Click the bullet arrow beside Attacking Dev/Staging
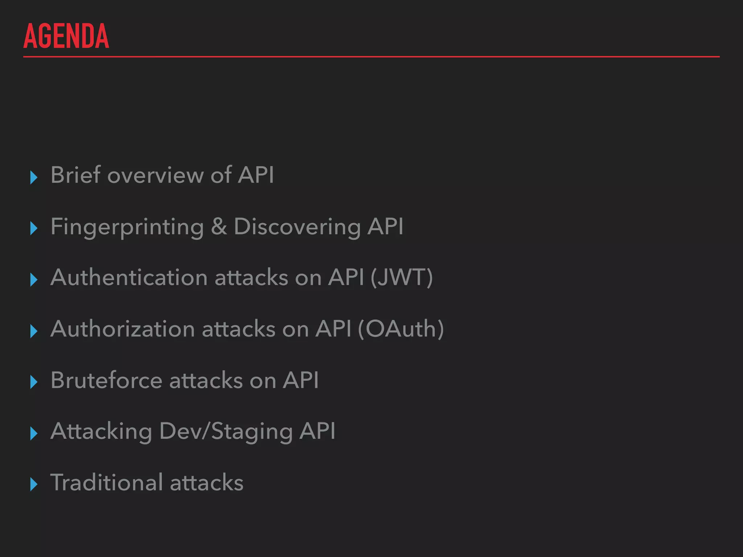Image resolution: width=743 pixels, height=557 pixels. coord(34,433)
